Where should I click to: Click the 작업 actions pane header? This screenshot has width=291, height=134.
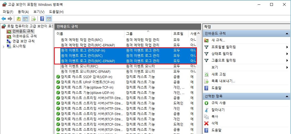point(246,26)
